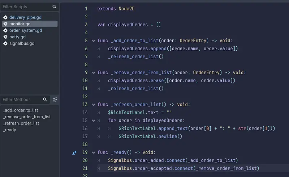Go to _ready method in methods list
Viewport: 289px width, 177px height.
tap(9, 130)
